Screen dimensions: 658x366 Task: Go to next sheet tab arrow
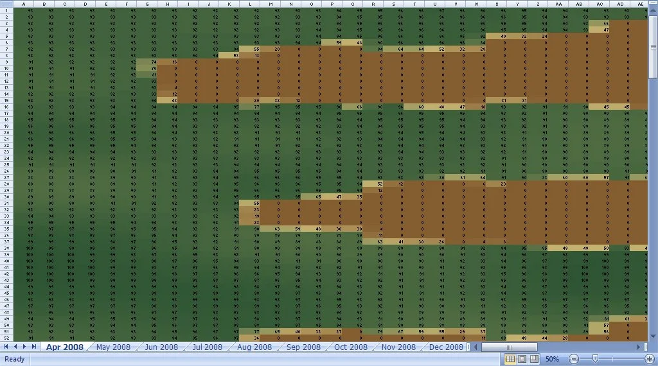coord(24,347)
